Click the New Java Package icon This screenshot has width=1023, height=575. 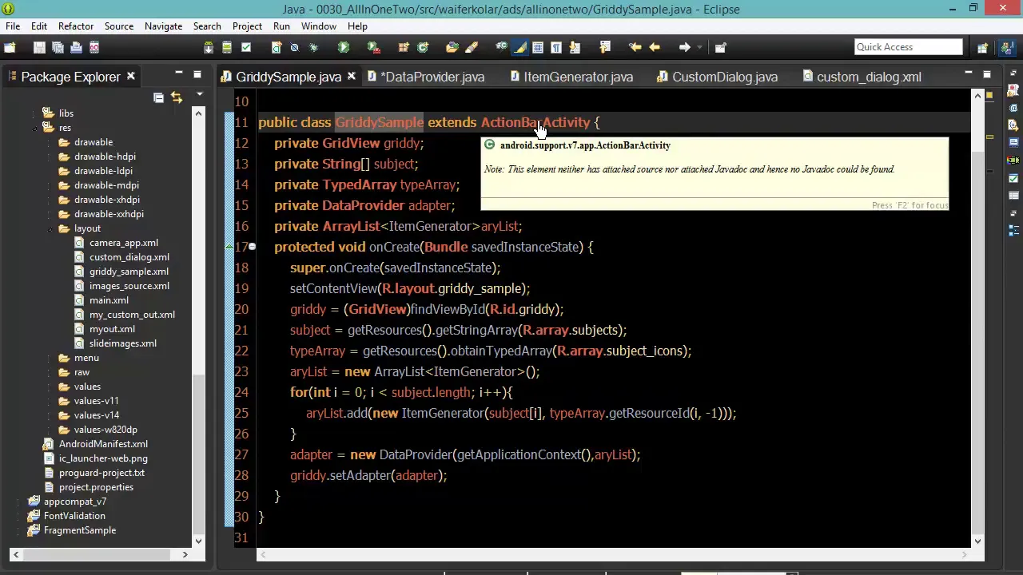[x=404, y=47]
